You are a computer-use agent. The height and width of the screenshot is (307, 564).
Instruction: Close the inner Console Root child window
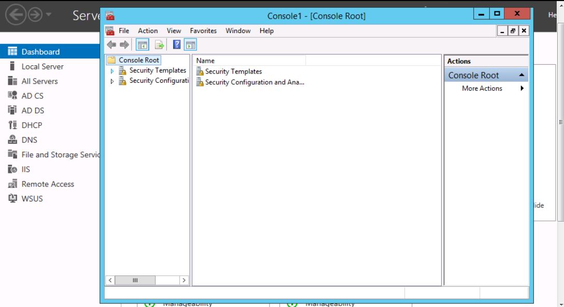pyautogui.click(x=524, y=31)
